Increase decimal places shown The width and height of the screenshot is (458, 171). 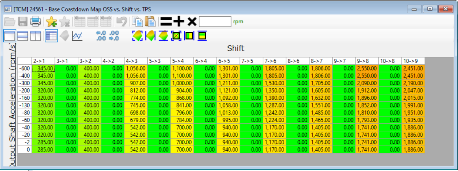click(x=101, y=36)
